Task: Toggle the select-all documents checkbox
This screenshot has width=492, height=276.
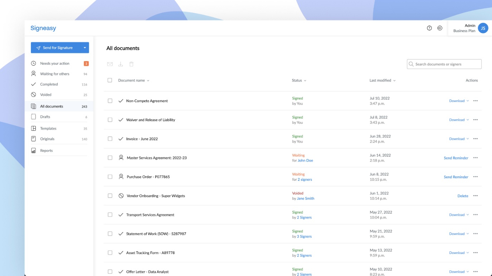Action: coord(110,80)
